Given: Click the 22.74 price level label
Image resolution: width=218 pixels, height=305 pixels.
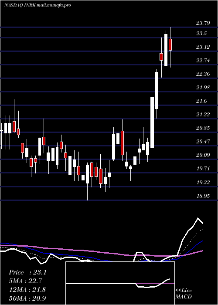Looking at the screenshot, I should [x=203, y=61].
